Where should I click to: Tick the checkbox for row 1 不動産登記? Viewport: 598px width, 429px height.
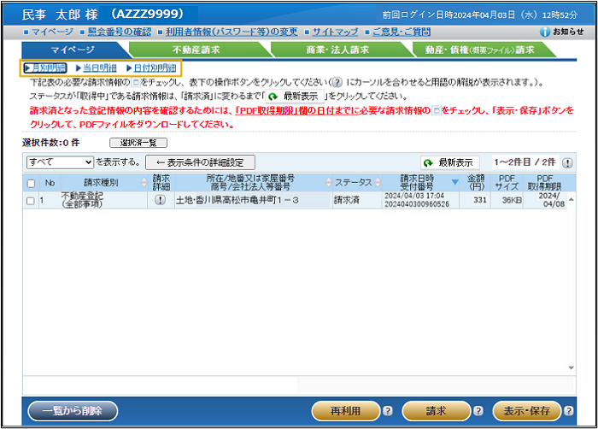[32, 201]
